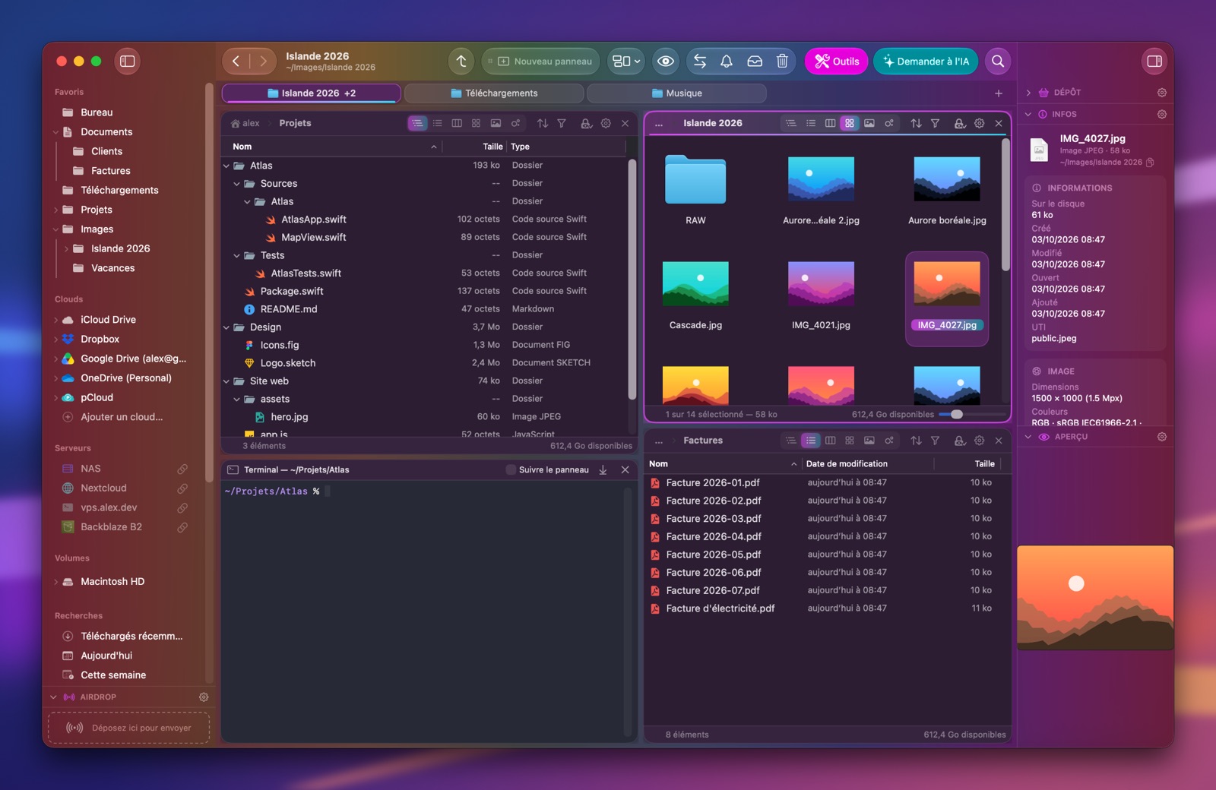
Task: Click the Terminal command prompt input
Action: tap(328, 491)
